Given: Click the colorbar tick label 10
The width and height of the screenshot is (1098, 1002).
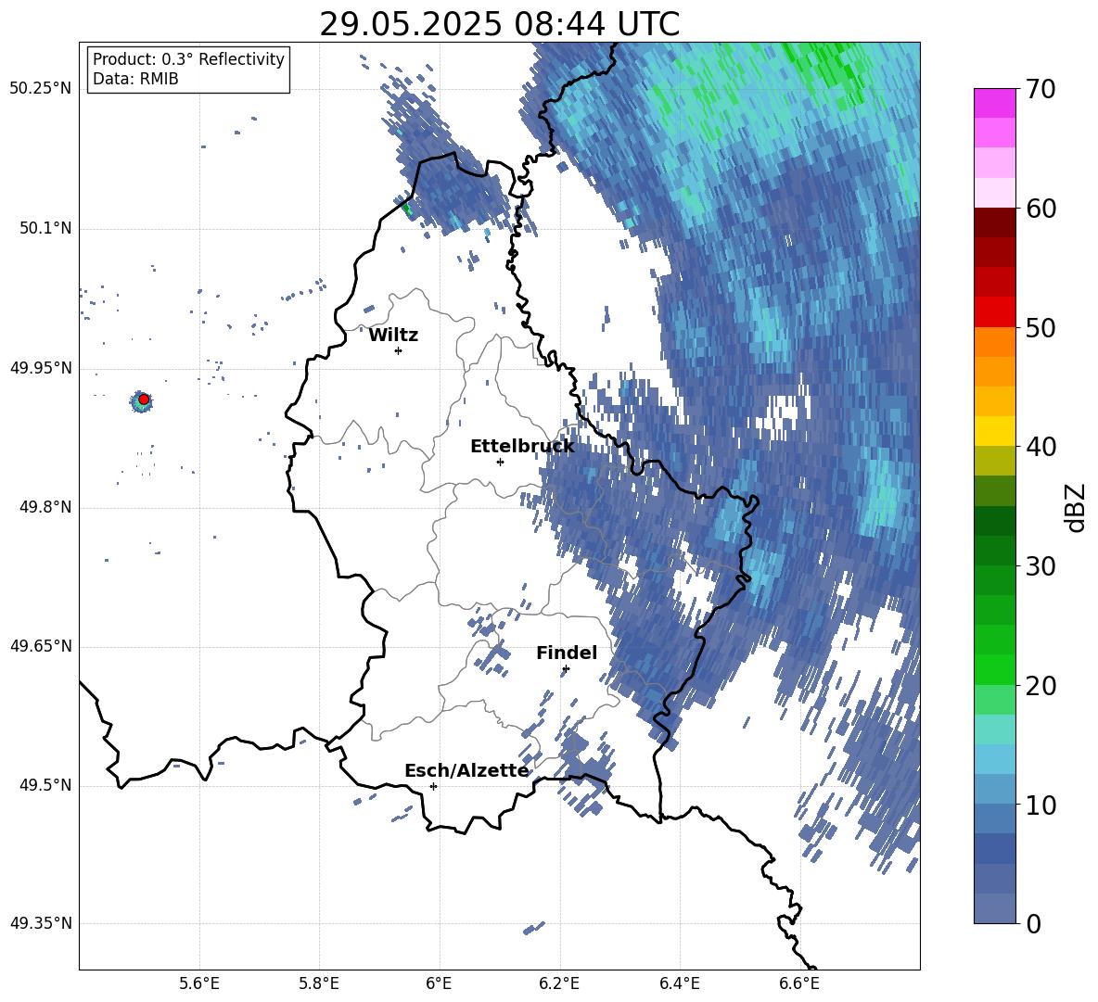Looking at the screenshot, I should (x=1041, y=805).
